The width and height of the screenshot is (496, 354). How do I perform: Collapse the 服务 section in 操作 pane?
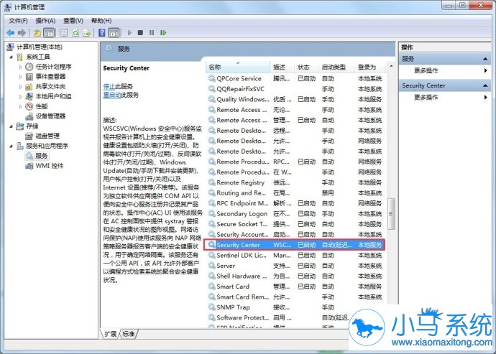point(485,59)
